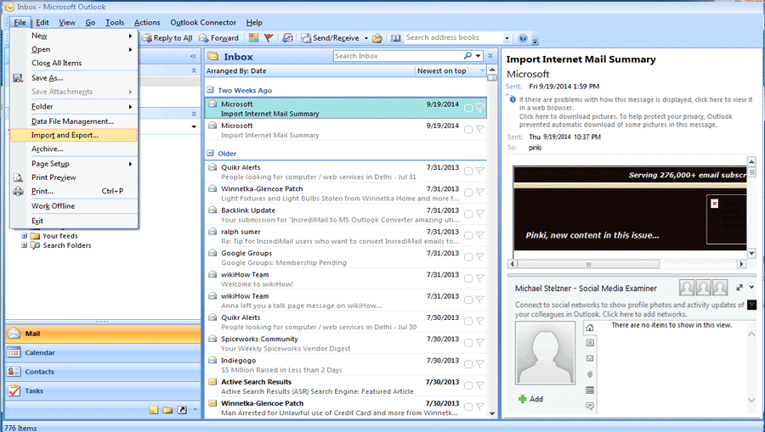Click the Forward button
Image resolution: width=765 pixels, height=432 pixels.
tap(218, 38)
